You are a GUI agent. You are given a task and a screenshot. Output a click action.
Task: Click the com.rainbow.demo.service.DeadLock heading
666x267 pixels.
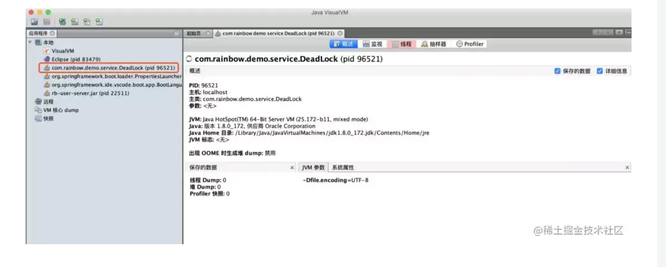pos(289,59)
